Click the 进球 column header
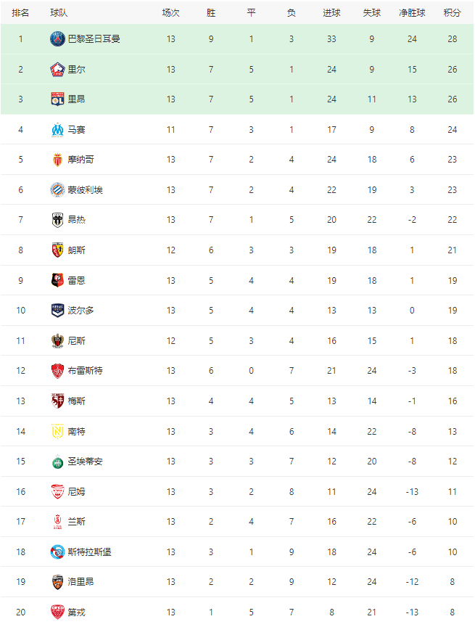This screenshot has width=475, height=627. pos(331,13)
